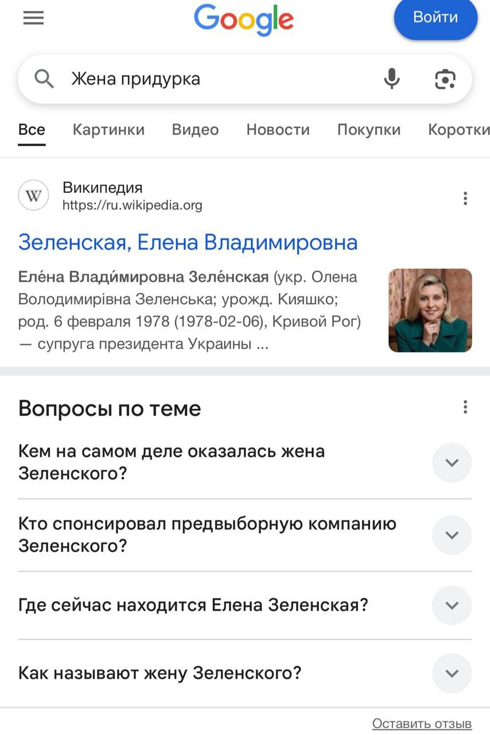Screen dimensions: 490x735
Task: Click the search query input field
Action: tap(218, 79)
